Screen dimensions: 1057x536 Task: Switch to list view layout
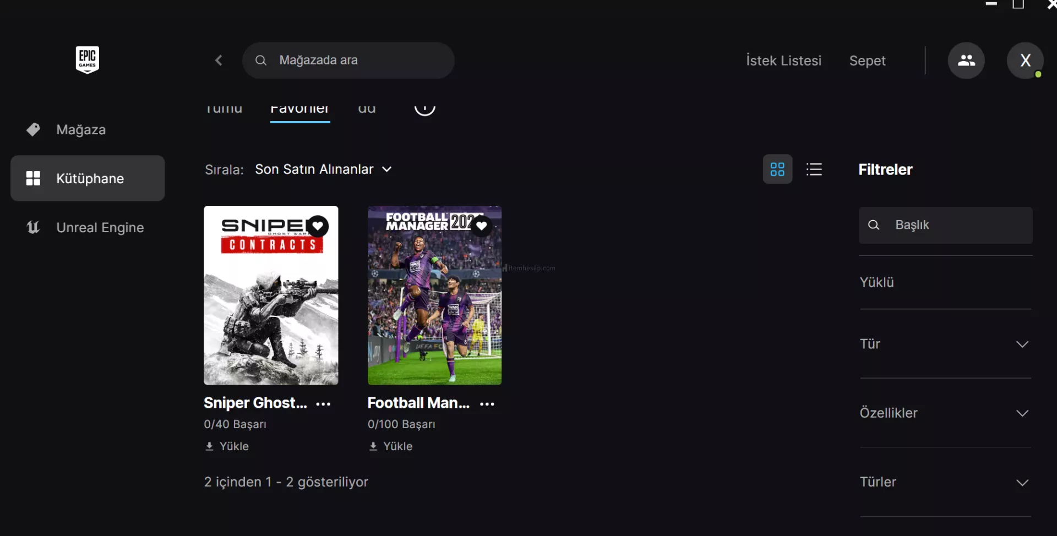[x=814, y=169]
